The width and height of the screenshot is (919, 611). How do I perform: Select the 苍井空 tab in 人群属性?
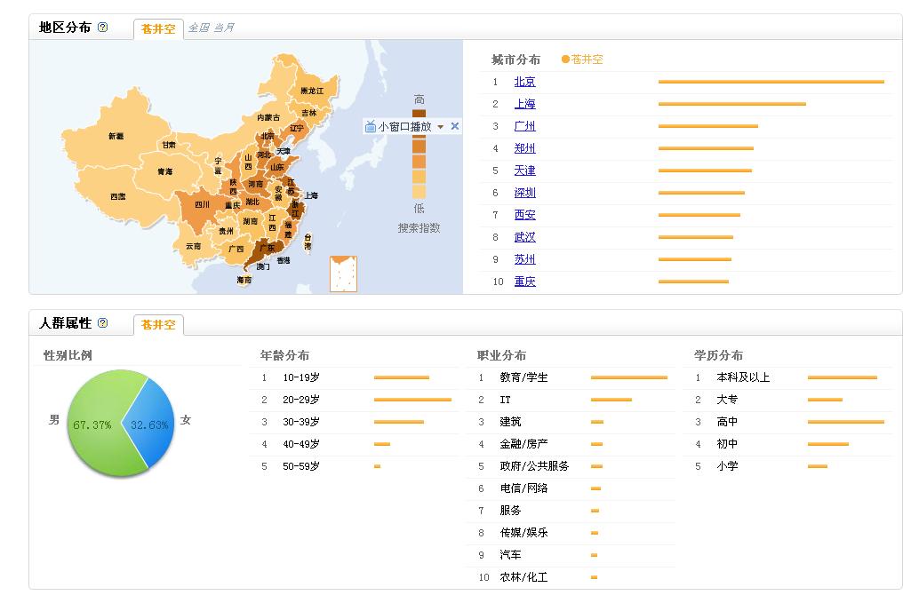158,324
